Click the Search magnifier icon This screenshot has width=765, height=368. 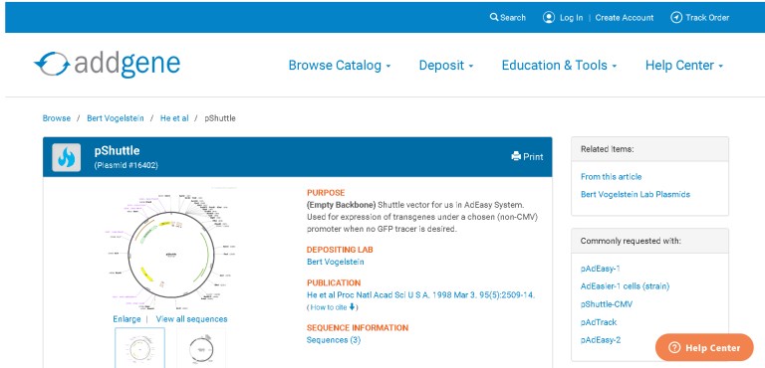pyautogui.click(x=494, y=17)
